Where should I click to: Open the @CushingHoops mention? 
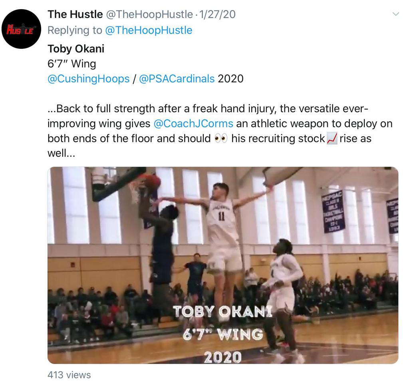(88, 79)
